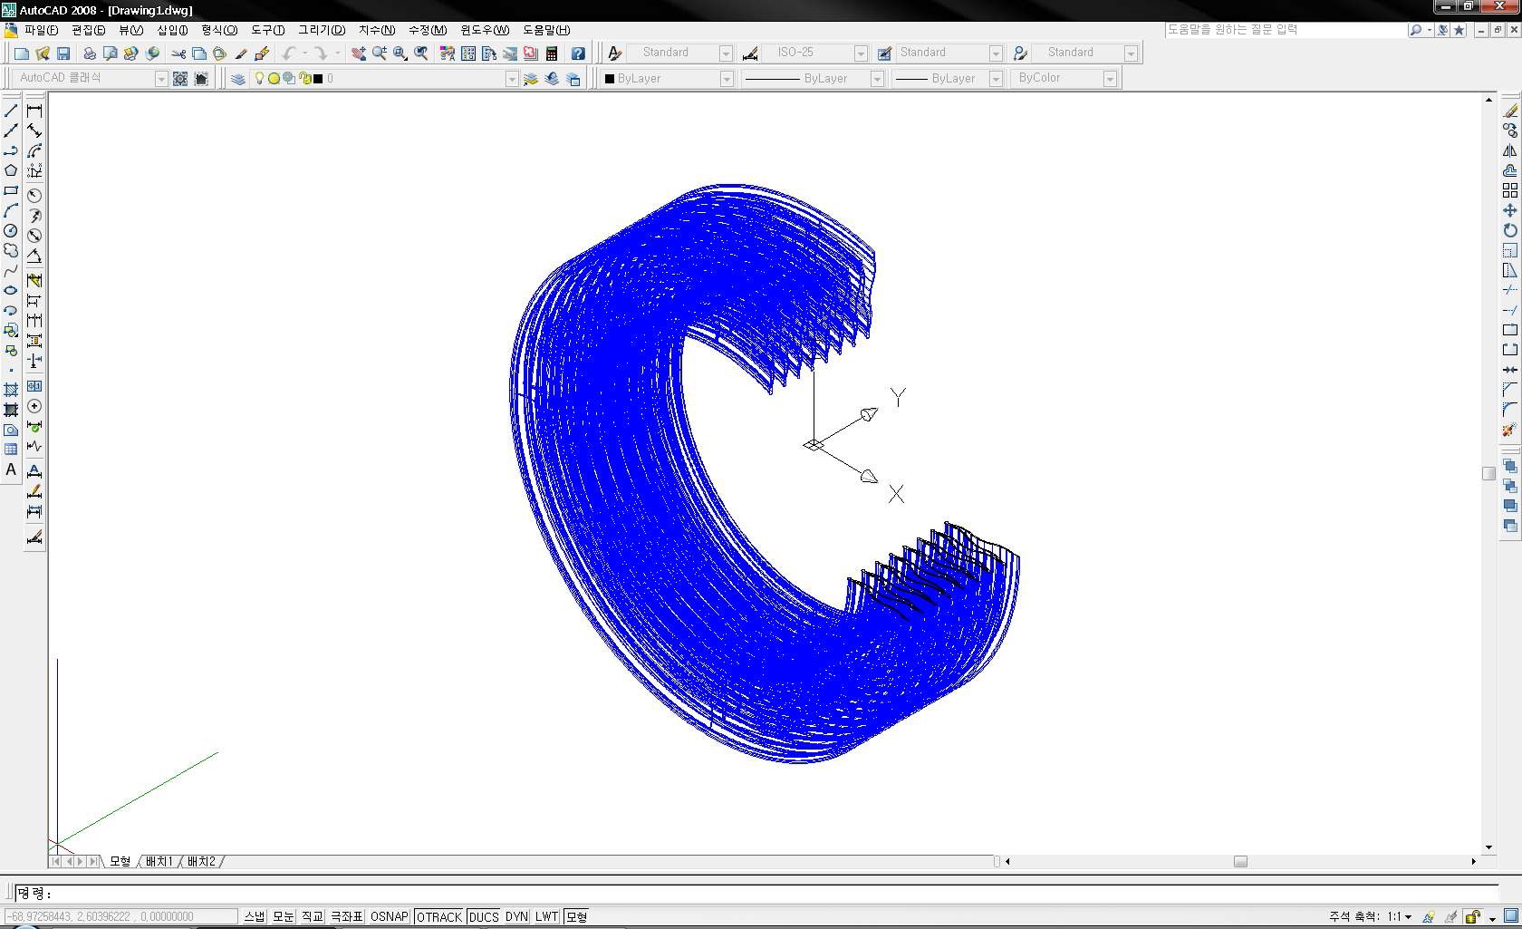Insert a Table with the table tool

pos(11,450)
